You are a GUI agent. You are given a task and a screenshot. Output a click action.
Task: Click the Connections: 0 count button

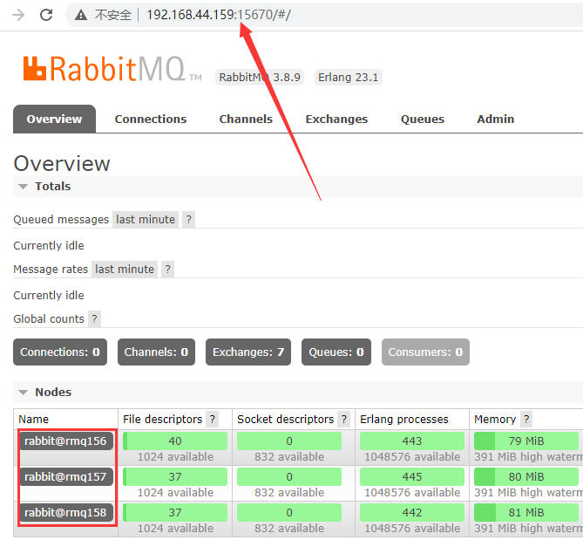tap(60, 352)
